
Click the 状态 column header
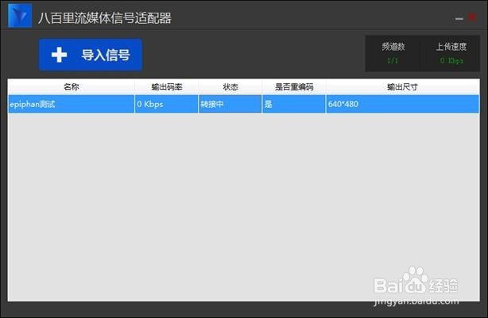[x=230, y=87]
